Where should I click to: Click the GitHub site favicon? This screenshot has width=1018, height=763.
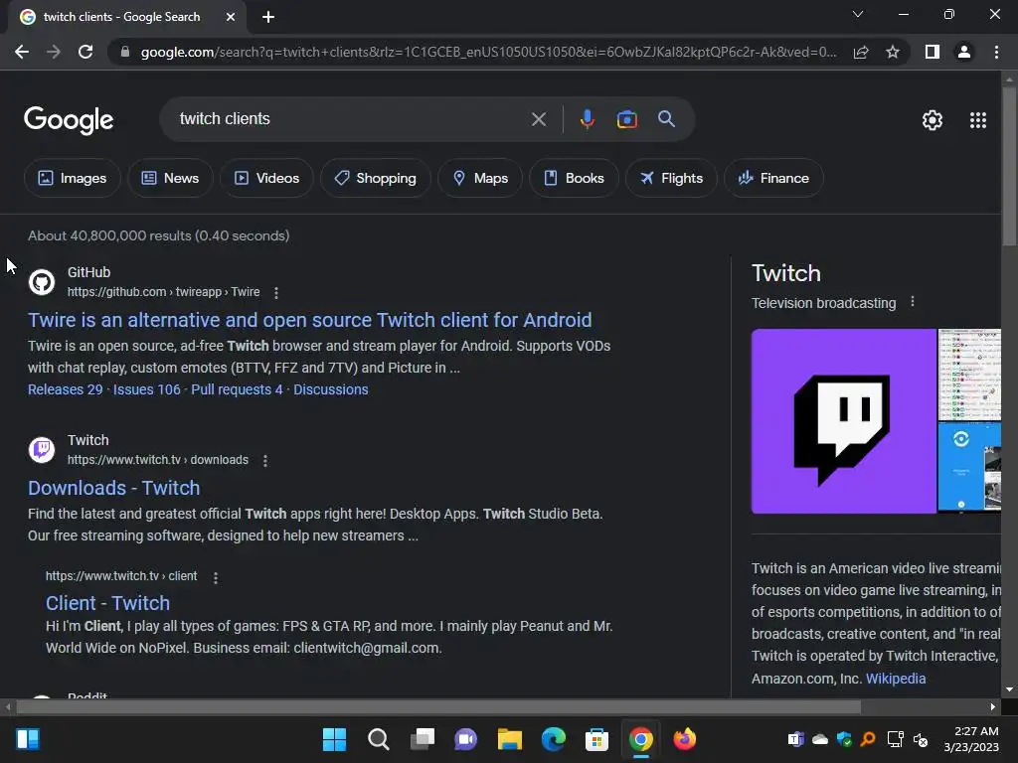[42, 282]
